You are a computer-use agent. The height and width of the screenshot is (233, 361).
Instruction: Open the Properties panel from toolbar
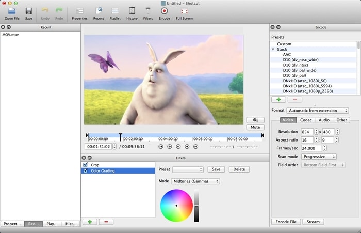point(79,14)
